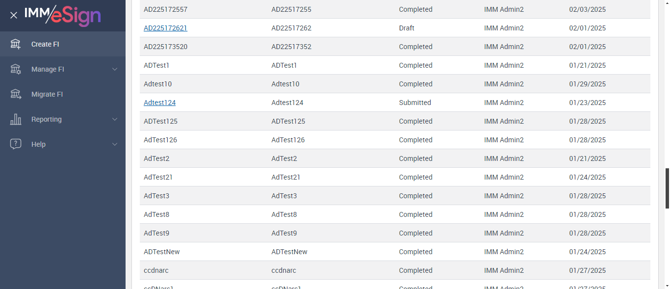Expand the Reporting submenu chevron

click(x=115, y=119)
